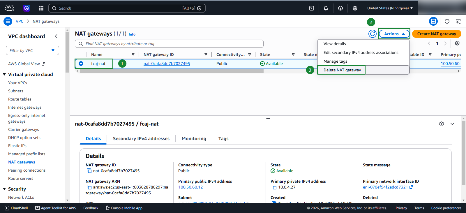Switch to the Monitoring tab
The image size is (466, 213).
point(194,139)
